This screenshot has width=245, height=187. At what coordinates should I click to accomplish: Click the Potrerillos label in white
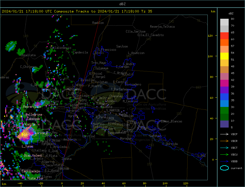32,107
